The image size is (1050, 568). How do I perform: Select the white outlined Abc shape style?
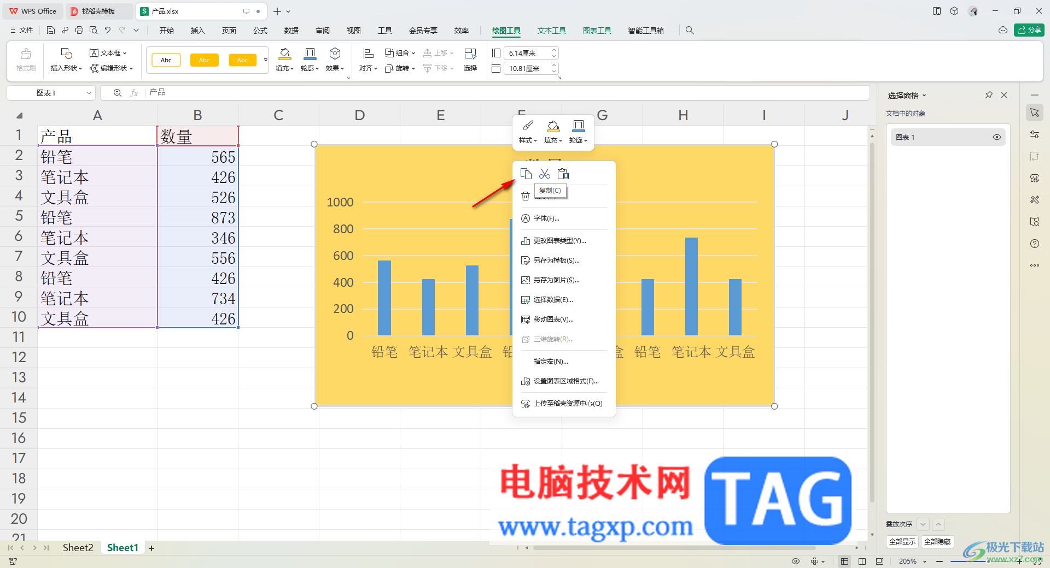coord(166,60)
